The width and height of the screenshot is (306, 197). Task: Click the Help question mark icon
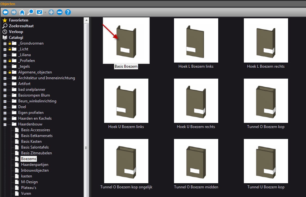[68, 12]
